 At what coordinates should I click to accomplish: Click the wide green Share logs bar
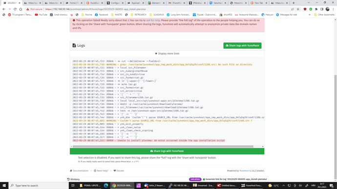pos(167,151)
